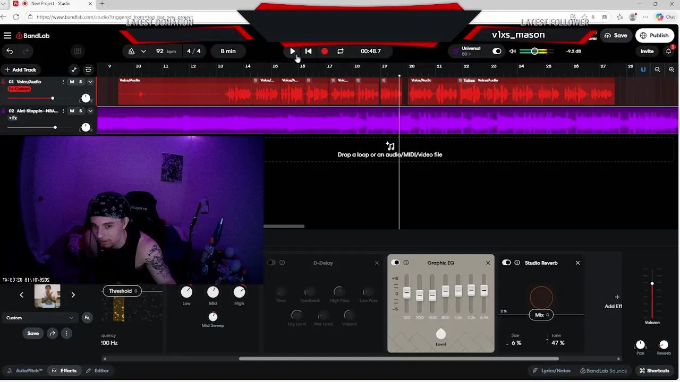Remove the Graphic EQ effect
This screenshot has width=680, height=382.
click(x=488, y=263)
